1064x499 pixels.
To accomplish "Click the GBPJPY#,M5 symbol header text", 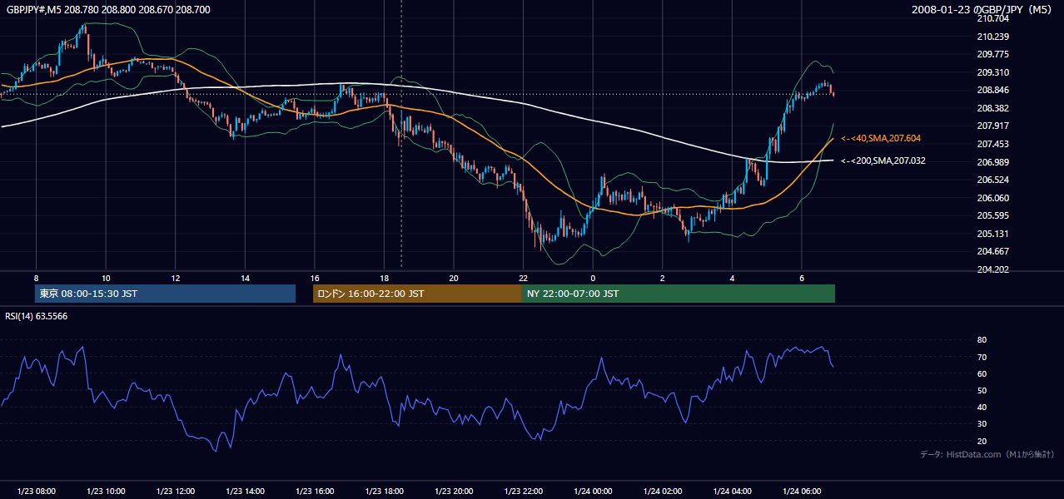I will 108,9.
